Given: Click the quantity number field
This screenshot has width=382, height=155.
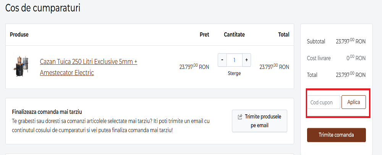Looking at the screenshot, I should click(234, 60).
